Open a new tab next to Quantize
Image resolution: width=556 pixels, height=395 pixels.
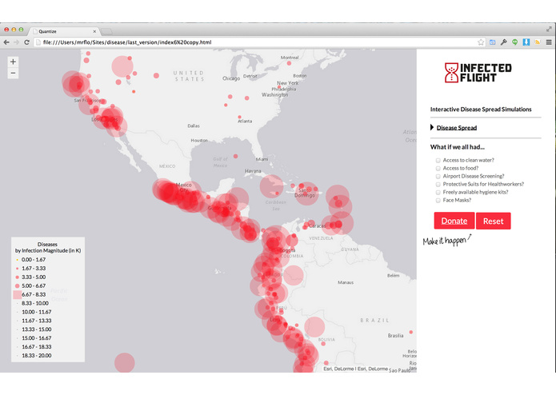(106, 31)
